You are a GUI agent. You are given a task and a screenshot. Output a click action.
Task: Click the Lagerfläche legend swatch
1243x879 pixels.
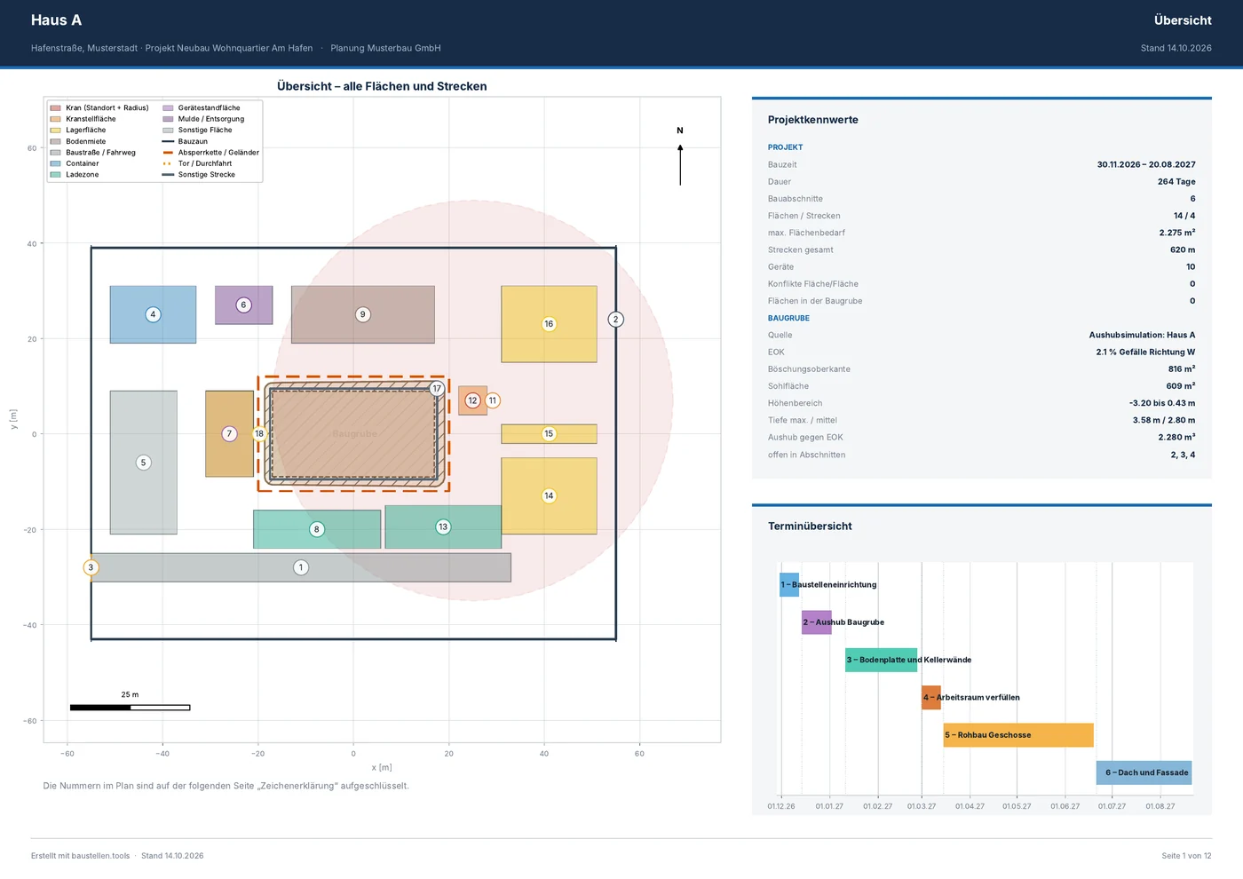tap(56, 131)
